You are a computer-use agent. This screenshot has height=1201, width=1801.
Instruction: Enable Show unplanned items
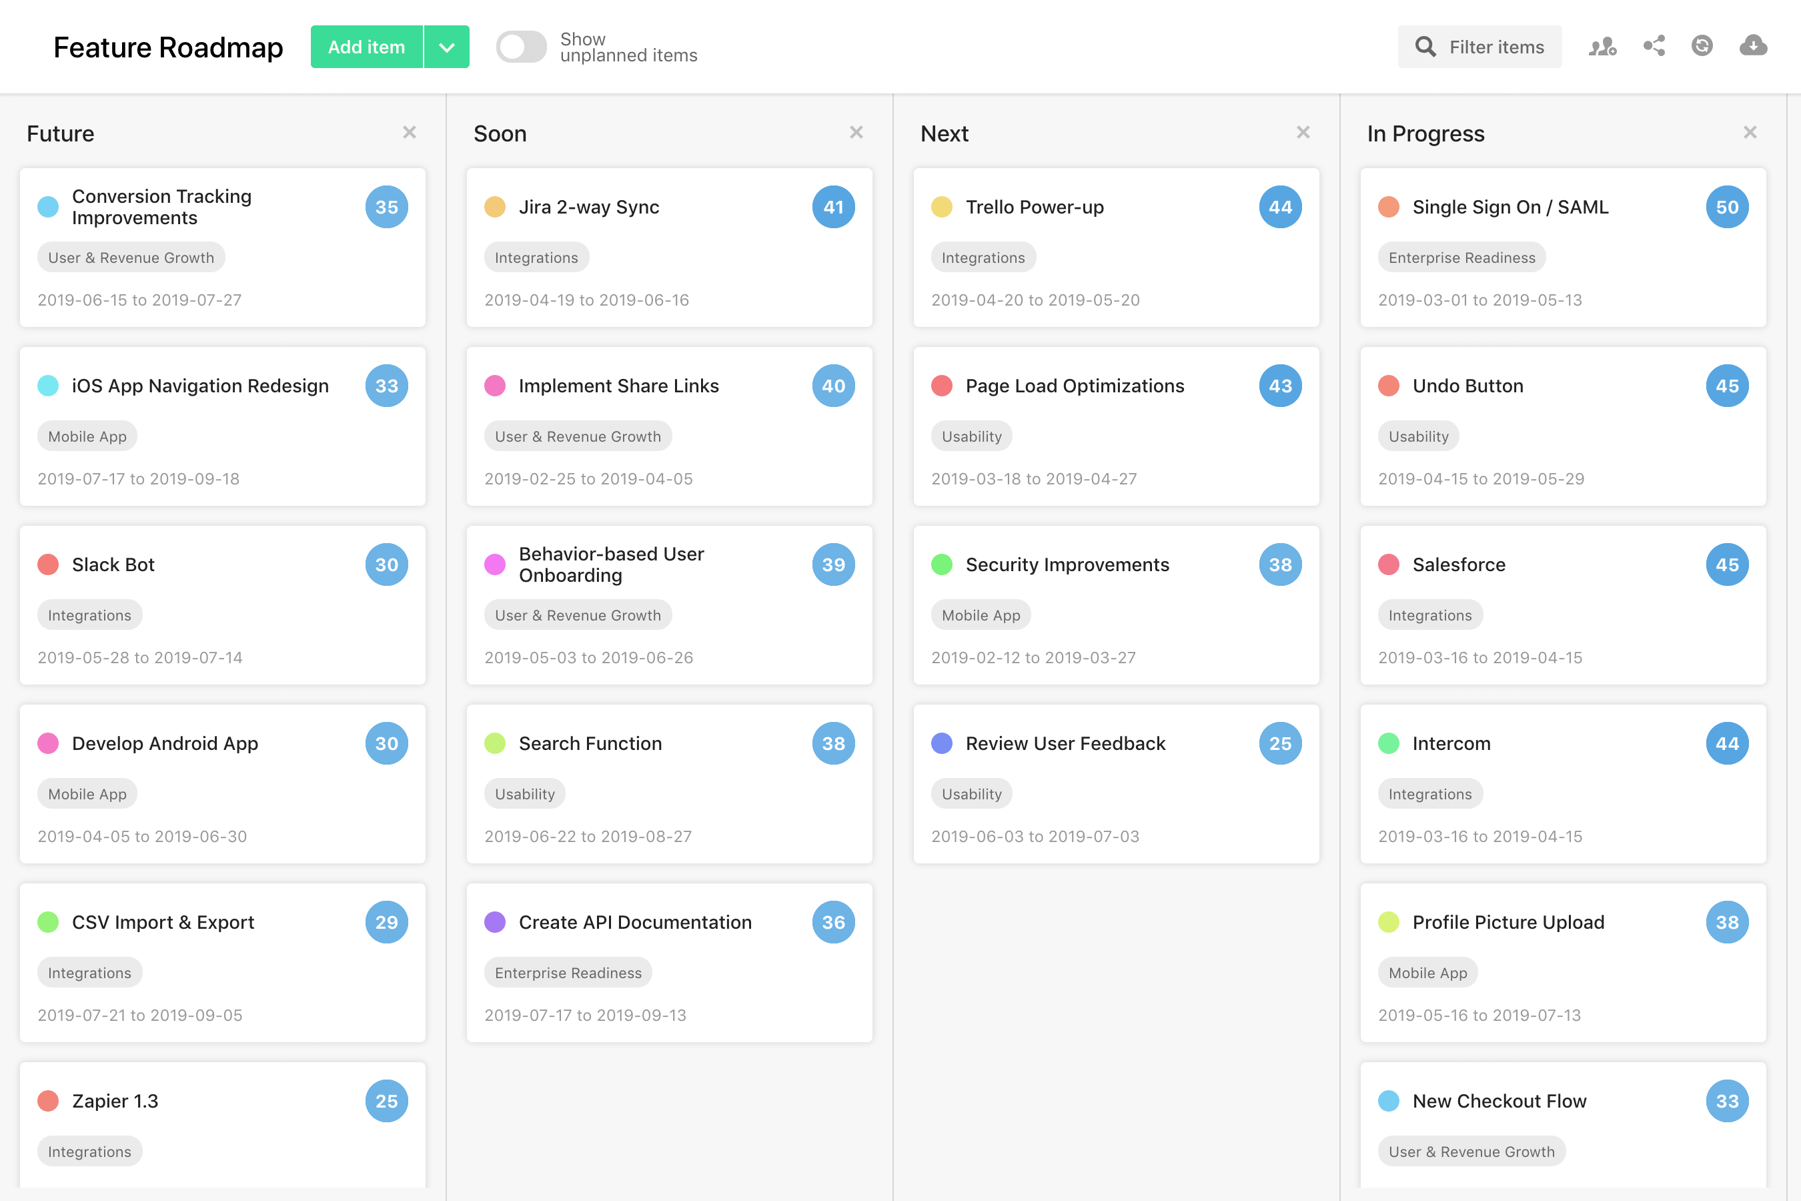click(x=521, y=47)
